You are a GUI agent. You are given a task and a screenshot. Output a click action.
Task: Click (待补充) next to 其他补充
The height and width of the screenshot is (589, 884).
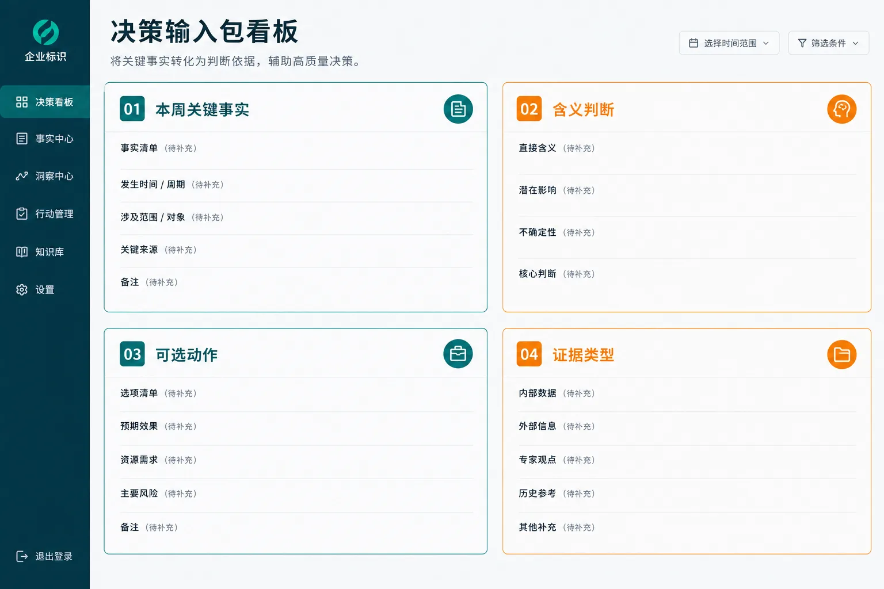(x=579, y=527)
